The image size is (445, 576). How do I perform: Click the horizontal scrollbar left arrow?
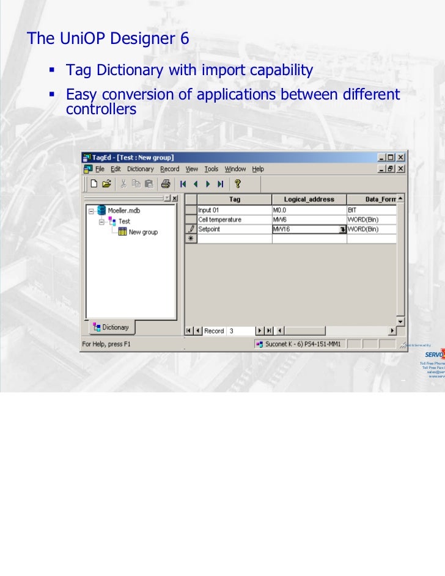[x=280, y=330]
